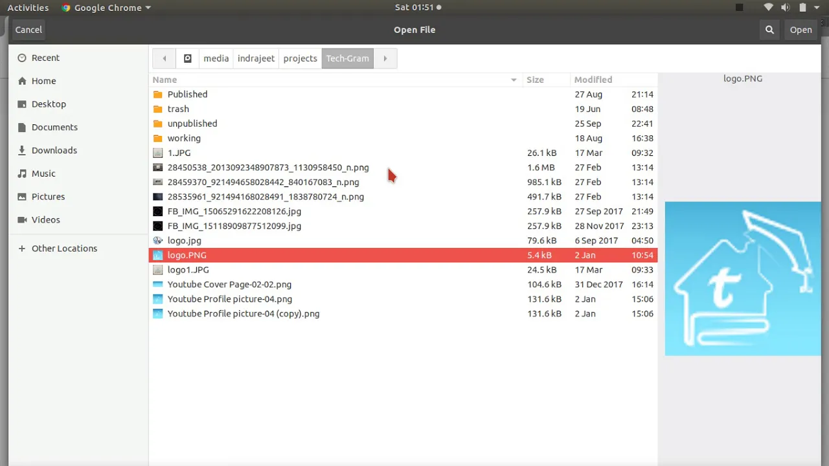Go forward with the path bar right arrow
Screen dimensions: 829x466
tap(385, 58)
